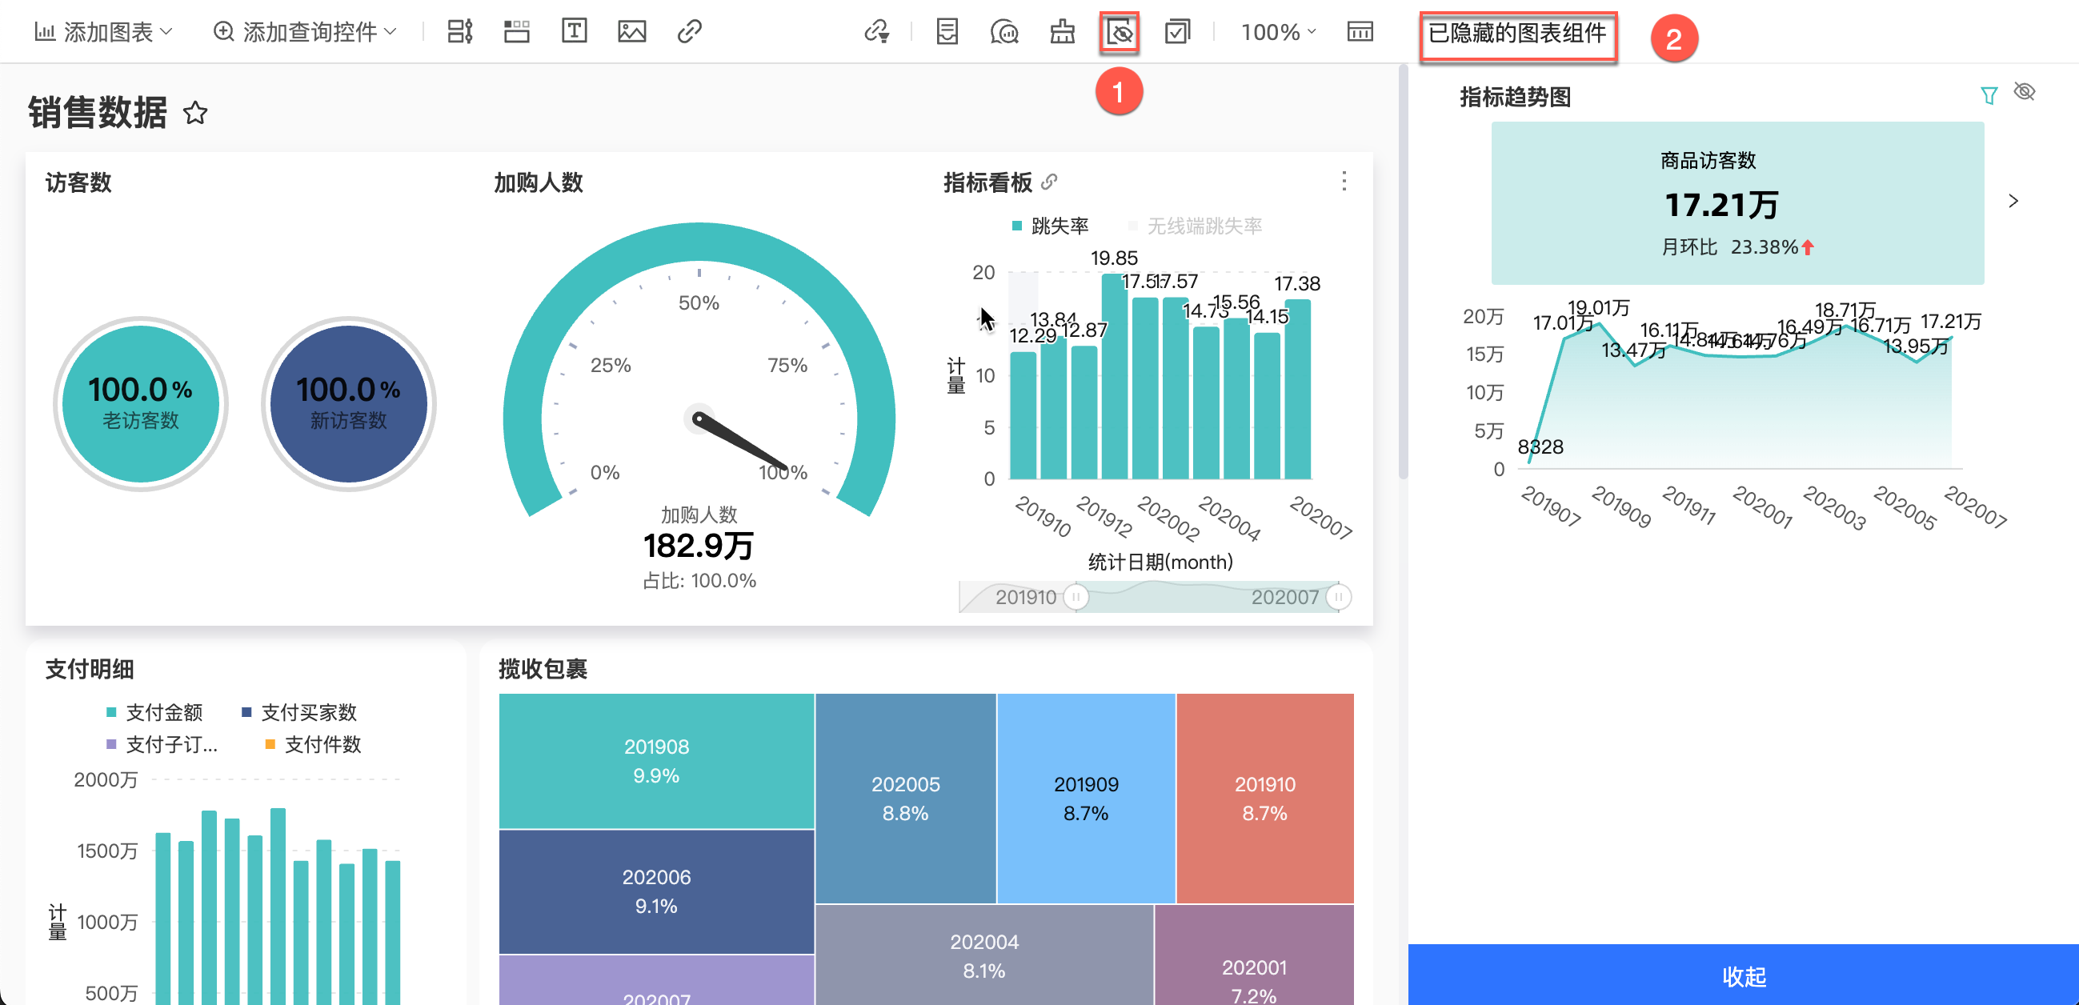Click the text box insert icon
2079x1005 pixels.
coord(574,31)
